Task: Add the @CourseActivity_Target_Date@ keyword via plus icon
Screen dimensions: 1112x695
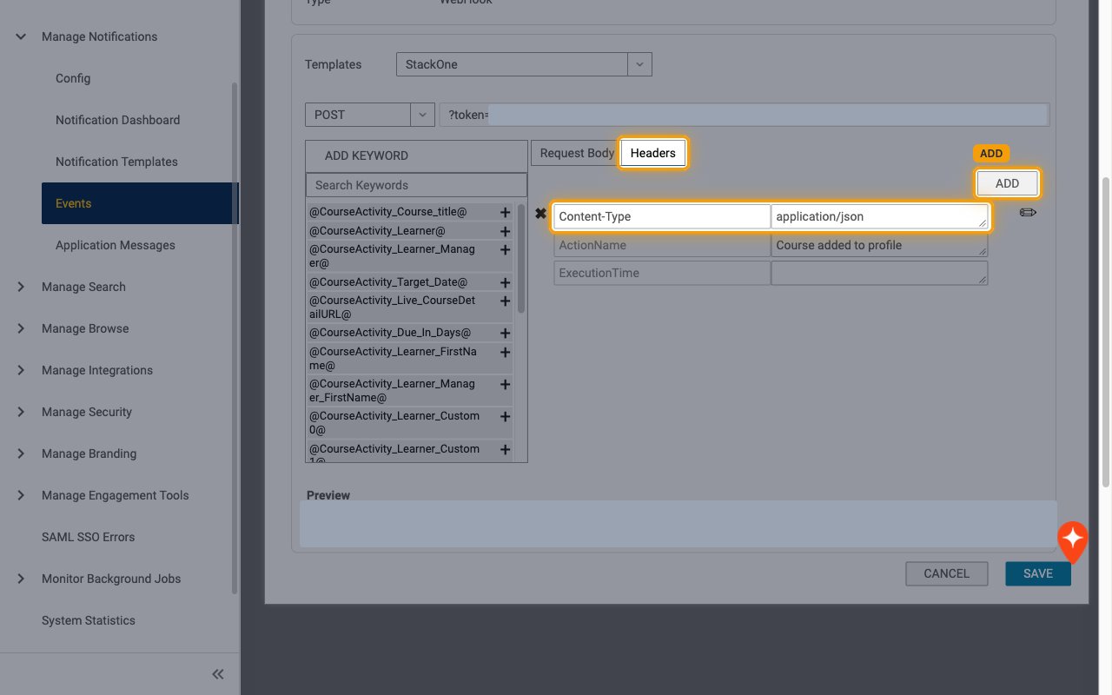Action: 505,282
